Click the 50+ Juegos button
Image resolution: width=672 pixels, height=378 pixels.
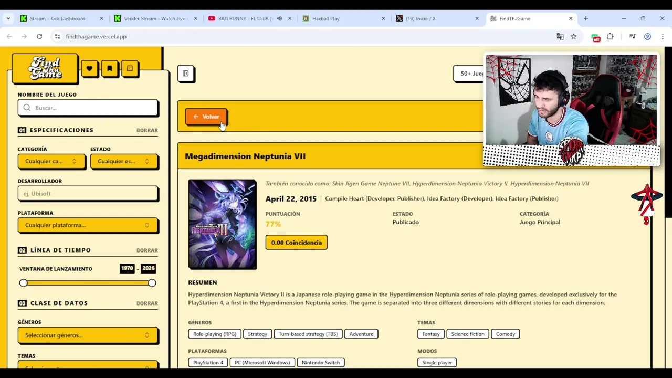point(469,73)
